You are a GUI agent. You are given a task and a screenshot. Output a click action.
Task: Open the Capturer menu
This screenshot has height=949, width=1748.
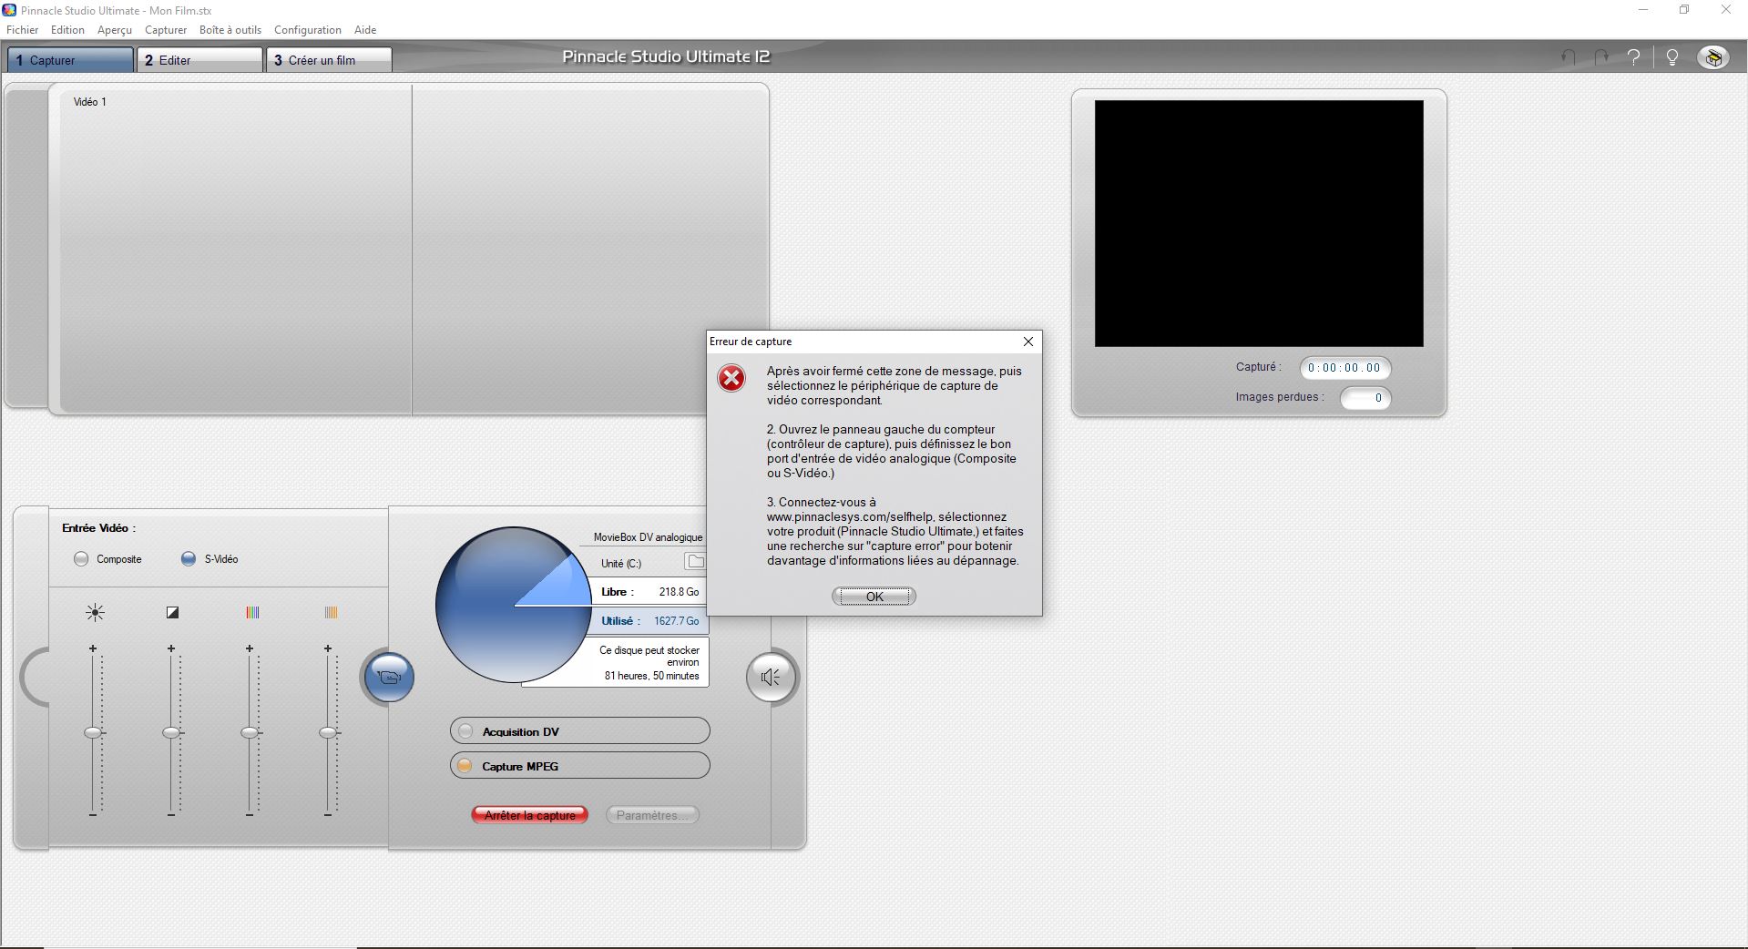pos(166,30)
